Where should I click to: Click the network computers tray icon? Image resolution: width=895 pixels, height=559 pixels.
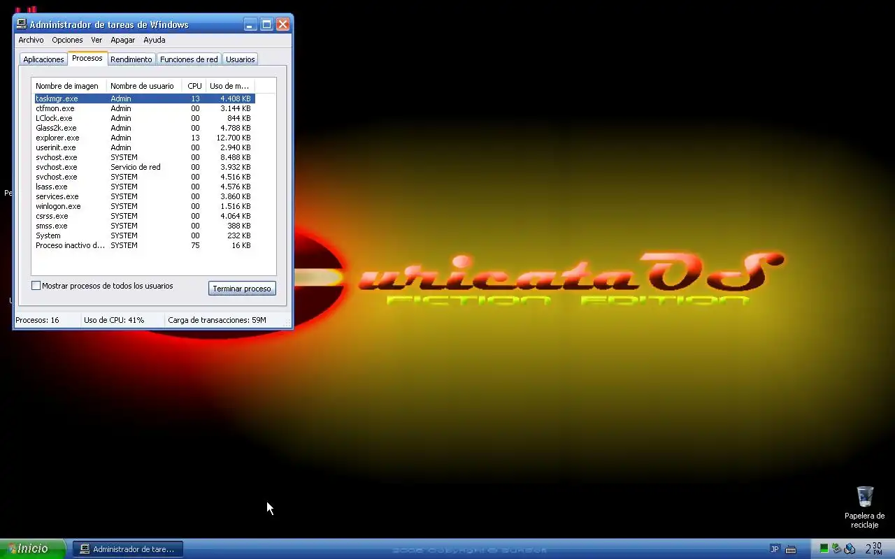tap(850, 549)
